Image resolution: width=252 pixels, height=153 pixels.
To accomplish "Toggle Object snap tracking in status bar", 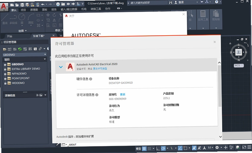I will pyautogui.click(x=180, y=148).
